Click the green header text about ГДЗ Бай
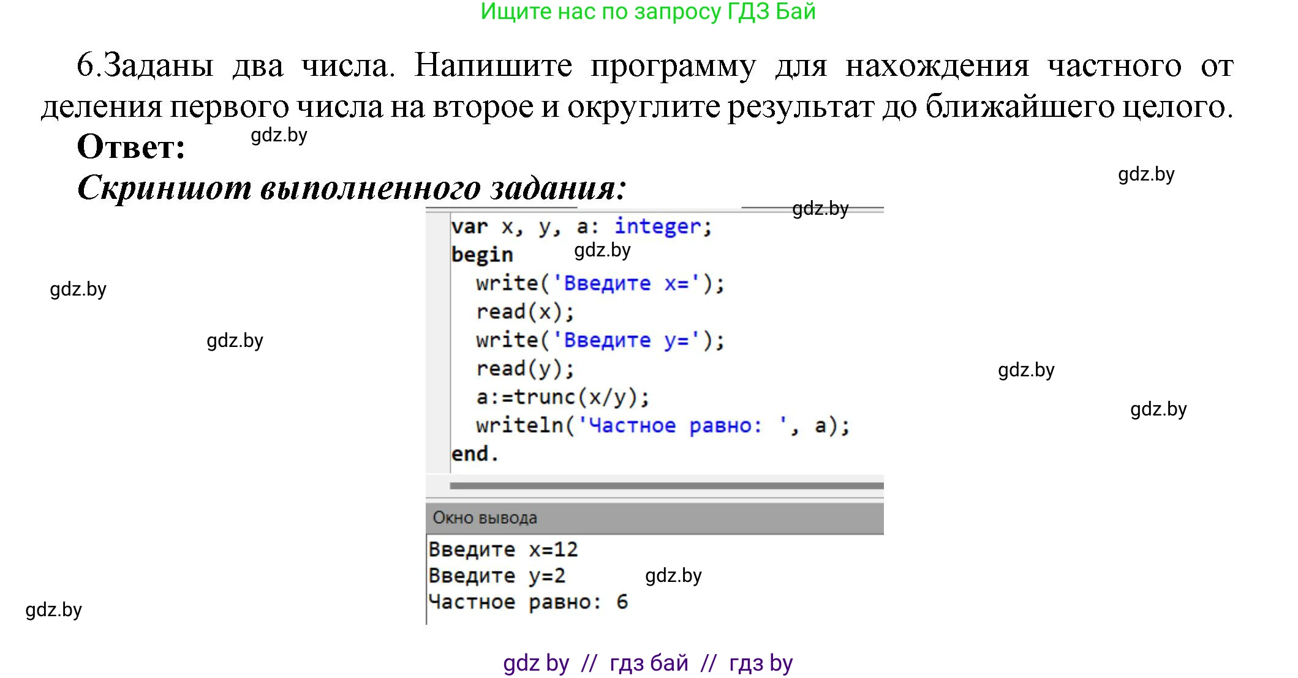 [647, 12]
